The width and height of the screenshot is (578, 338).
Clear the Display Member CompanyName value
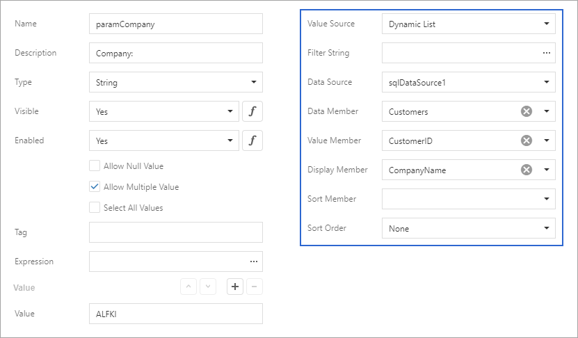527,170
